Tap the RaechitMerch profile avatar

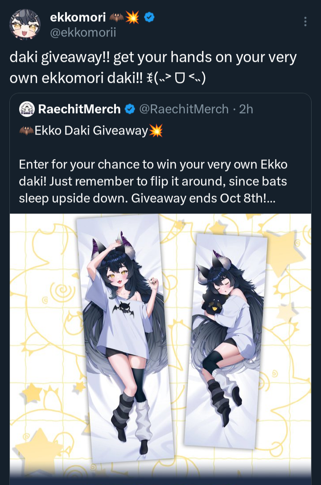27,109
